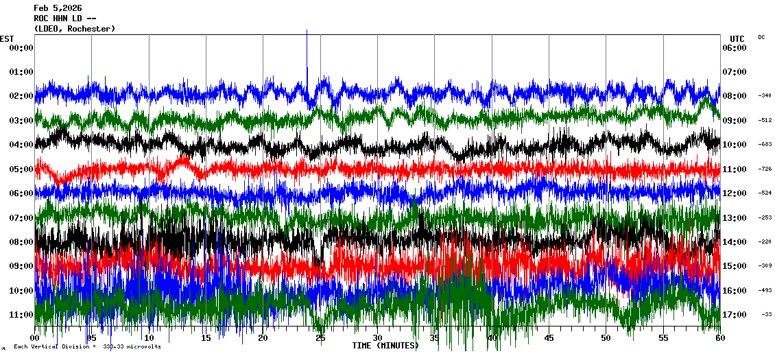Click the 06:00 UTC time label
The height and width of the screenshot is (356, 775).
point(734,47)
